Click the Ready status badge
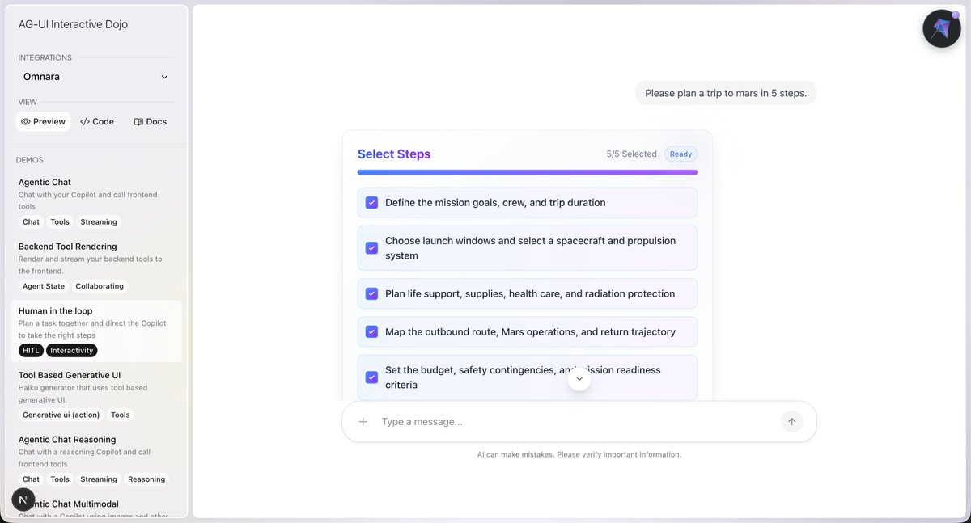Screen dimensions: 971x523 [x=681, y=154]
